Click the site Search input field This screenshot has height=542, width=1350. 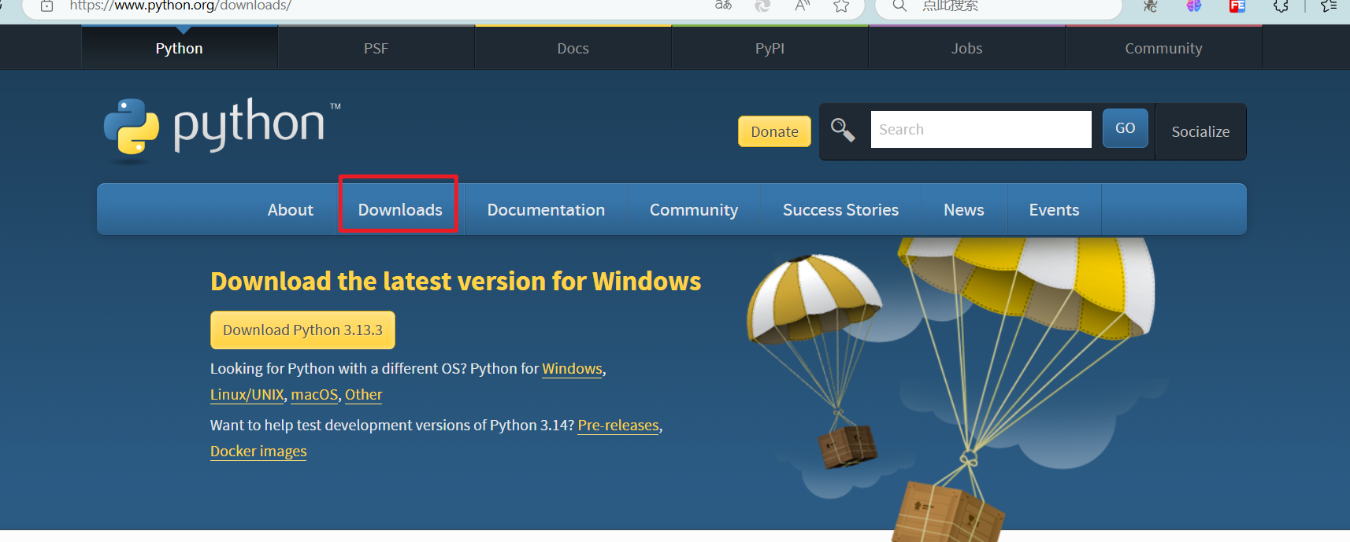(x=981, y=129)
